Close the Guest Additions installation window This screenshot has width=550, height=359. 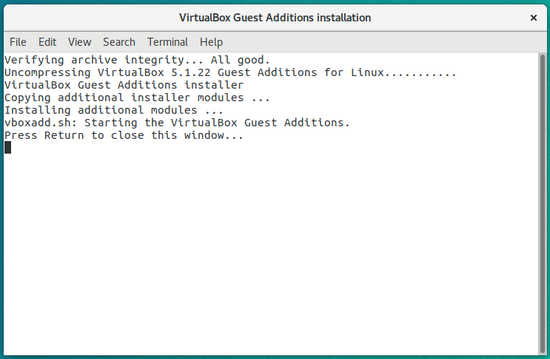click(x=533, y=17)
